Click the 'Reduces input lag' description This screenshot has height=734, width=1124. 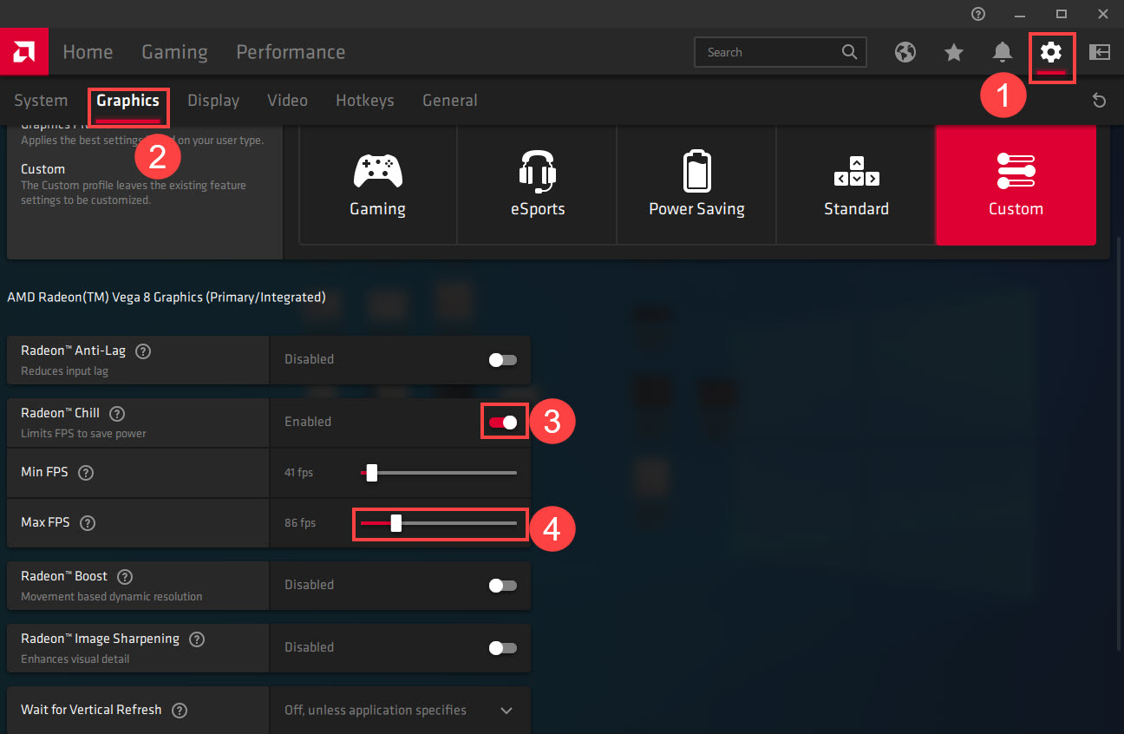pos(64,370)
